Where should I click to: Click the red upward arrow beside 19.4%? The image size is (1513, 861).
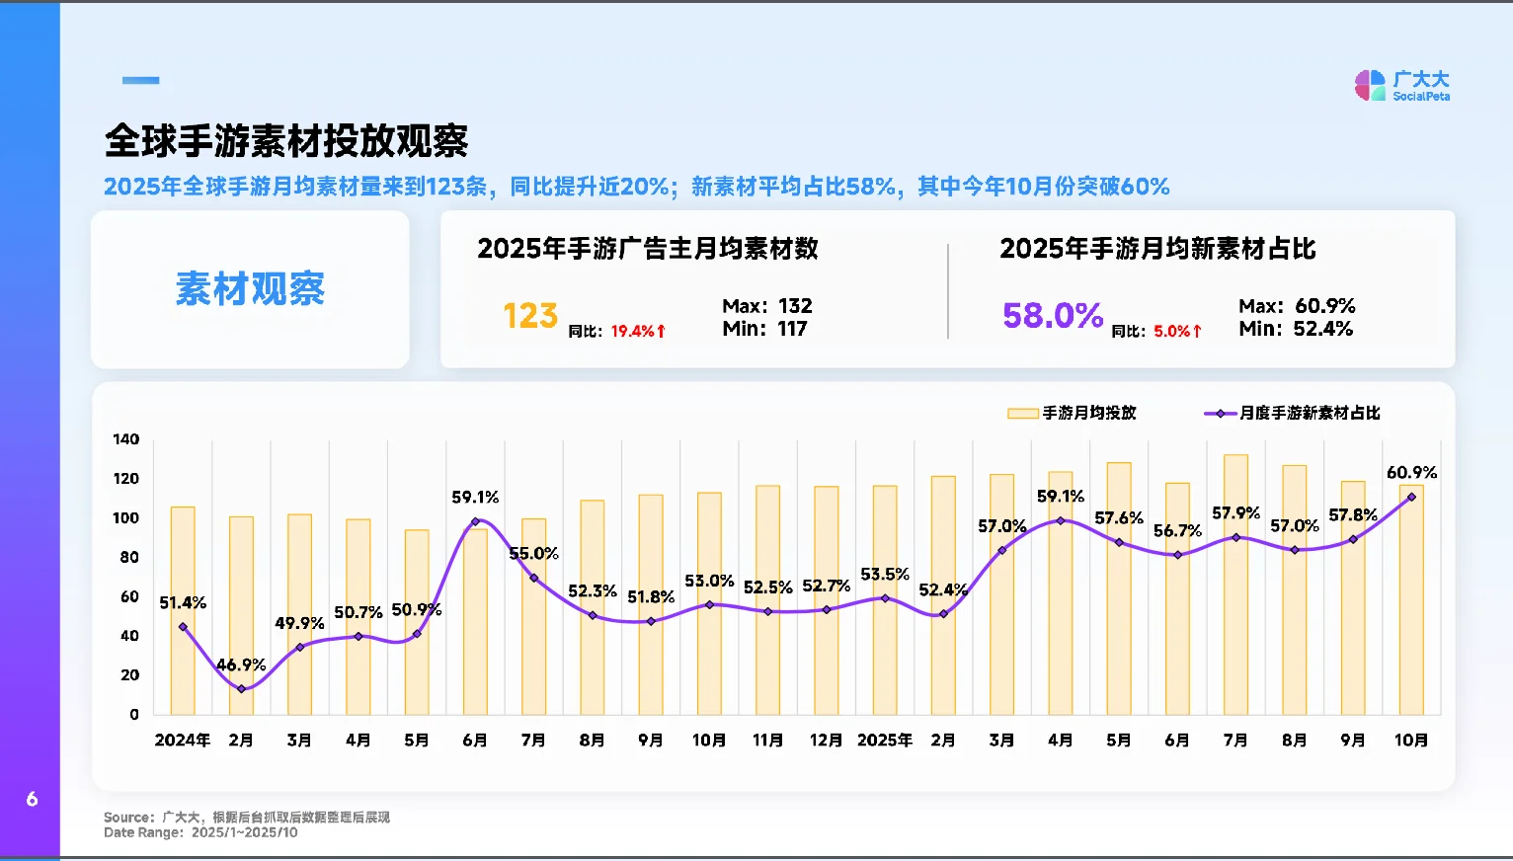coord(660,330)
